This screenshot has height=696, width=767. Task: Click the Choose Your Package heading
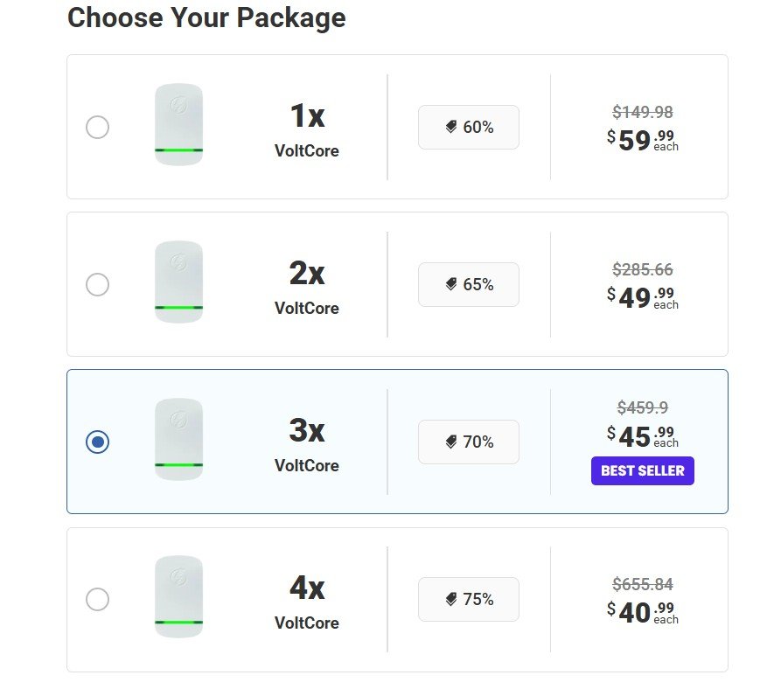point(206,18)
